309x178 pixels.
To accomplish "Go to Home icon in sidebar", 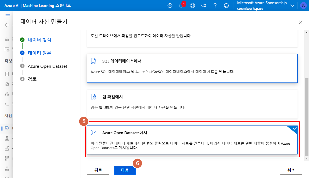I will tap(7, 39).
